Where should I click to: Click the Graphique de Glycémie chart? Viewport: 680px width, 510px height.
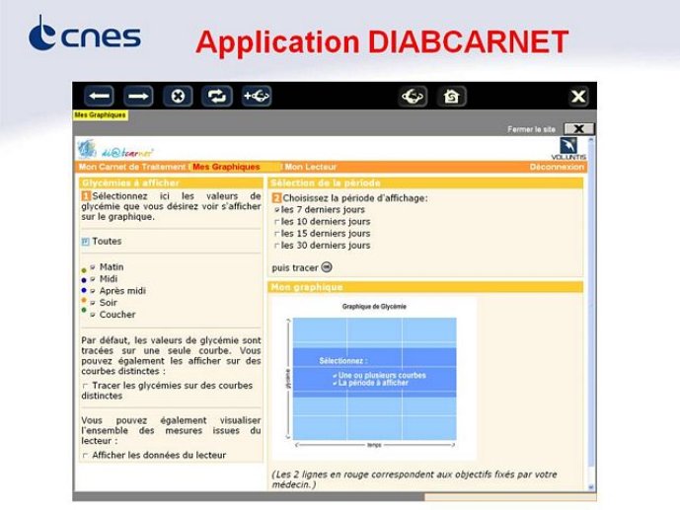(374, 378)
